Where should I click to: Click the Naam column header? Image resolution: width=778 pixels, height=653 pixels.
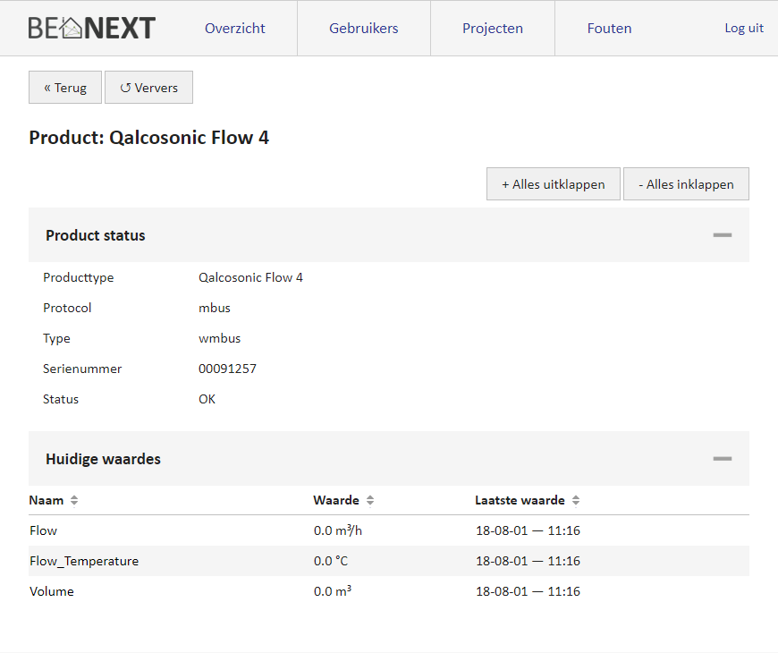coord(47,500)
